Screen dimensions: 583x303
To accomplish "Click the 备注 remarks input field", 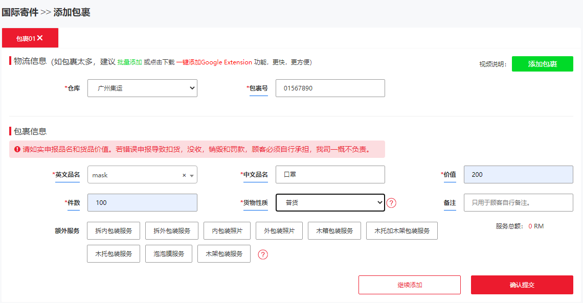I will pyautogui.click(x=518, y=203).
